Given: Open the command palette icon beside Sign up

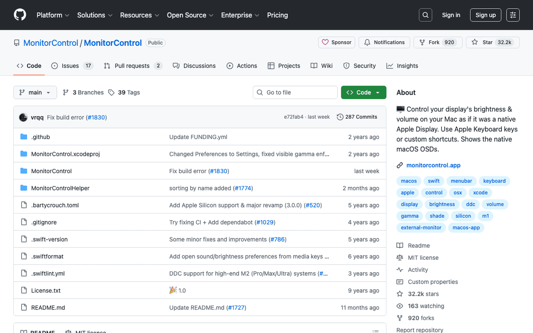Looking at the screenshot, I should pyautogui.click(x=513, y=15).
